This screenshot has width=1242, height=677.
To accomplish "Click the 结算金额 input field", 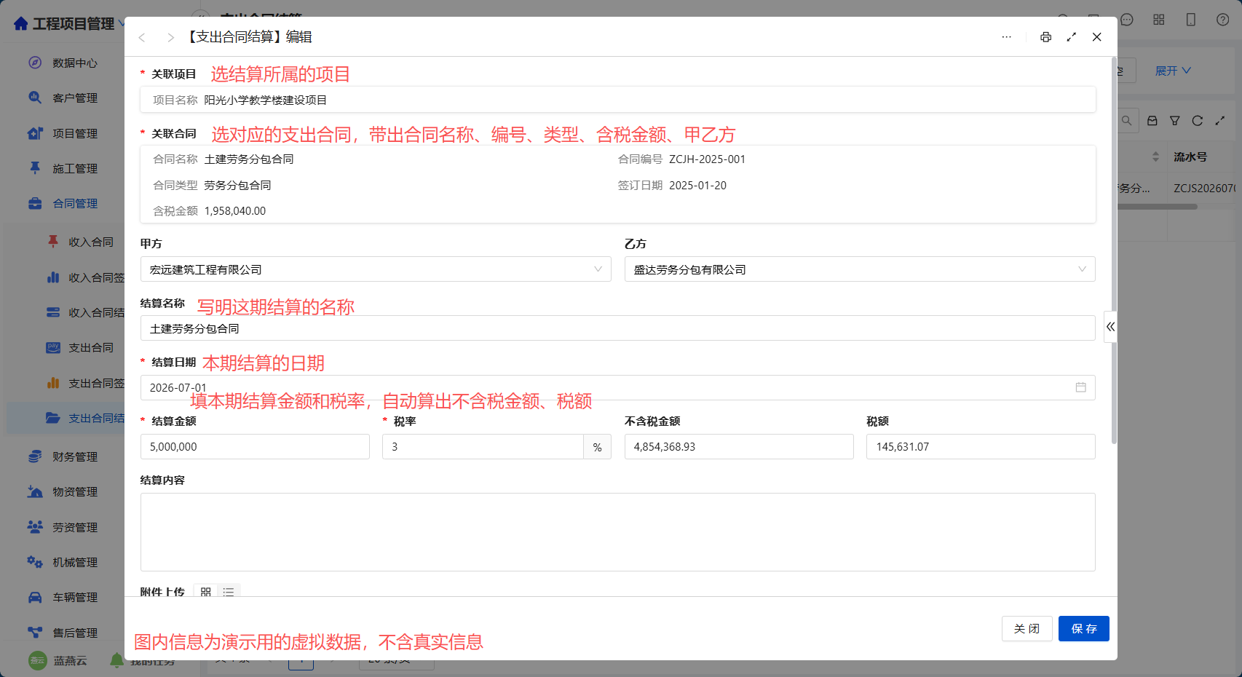I will 255,447.
